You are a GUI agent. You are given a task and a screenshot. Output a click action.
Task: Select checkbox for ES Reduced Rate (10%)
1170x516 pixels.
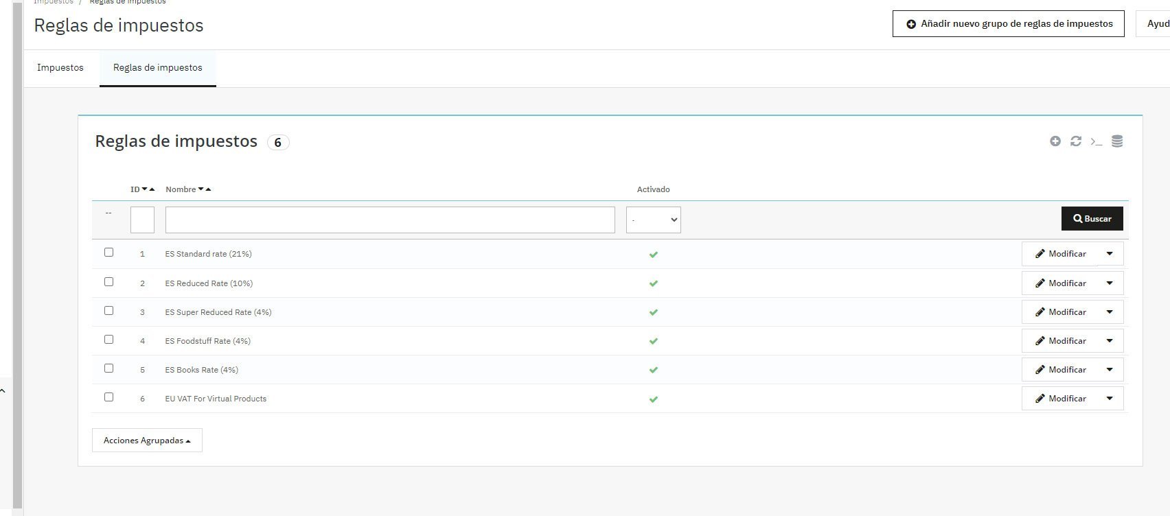[x=108, y=282]
